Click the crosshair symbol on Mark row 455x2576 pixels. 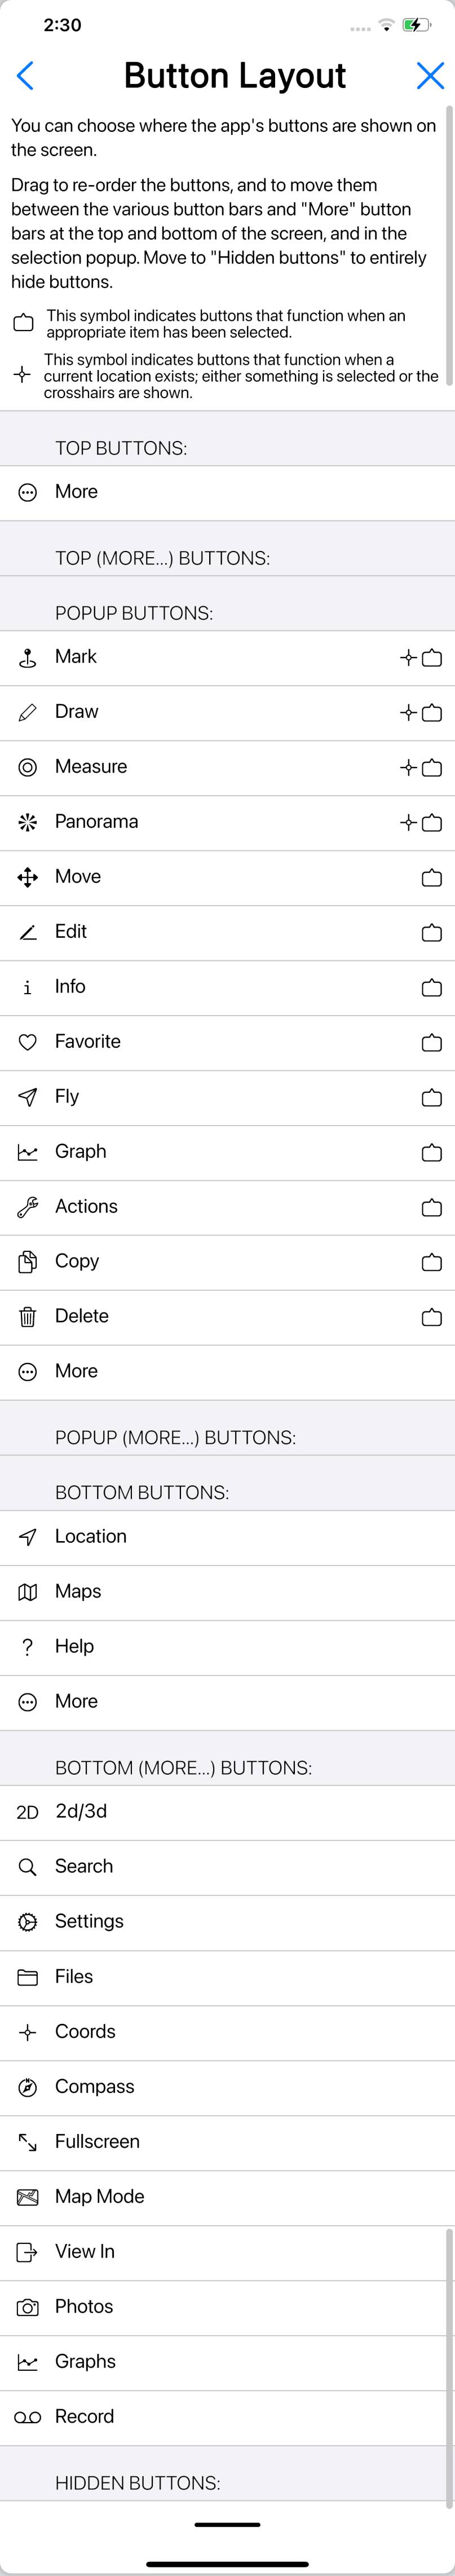408,658
